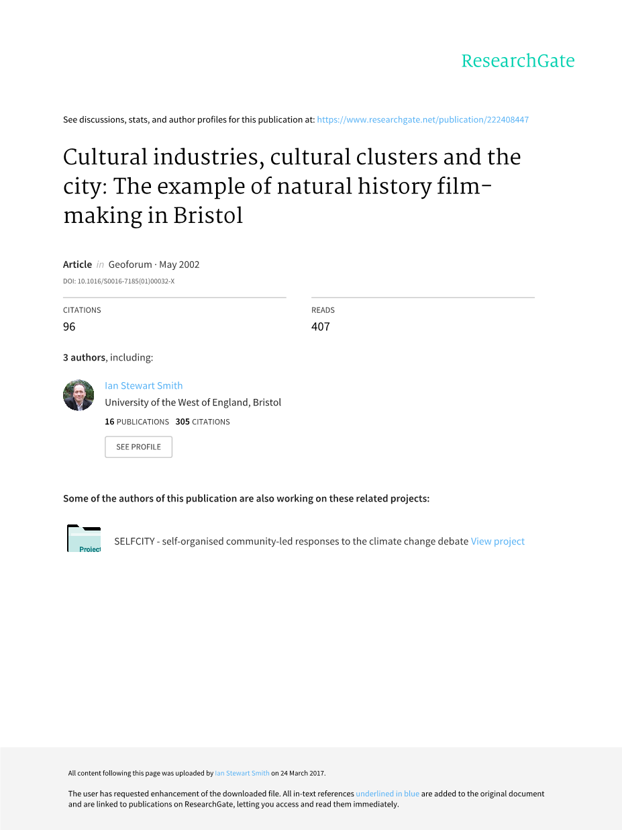Open the Ian Stewart Smith author name link
This screenshot has width=622, height=830.
click(144, 385)
